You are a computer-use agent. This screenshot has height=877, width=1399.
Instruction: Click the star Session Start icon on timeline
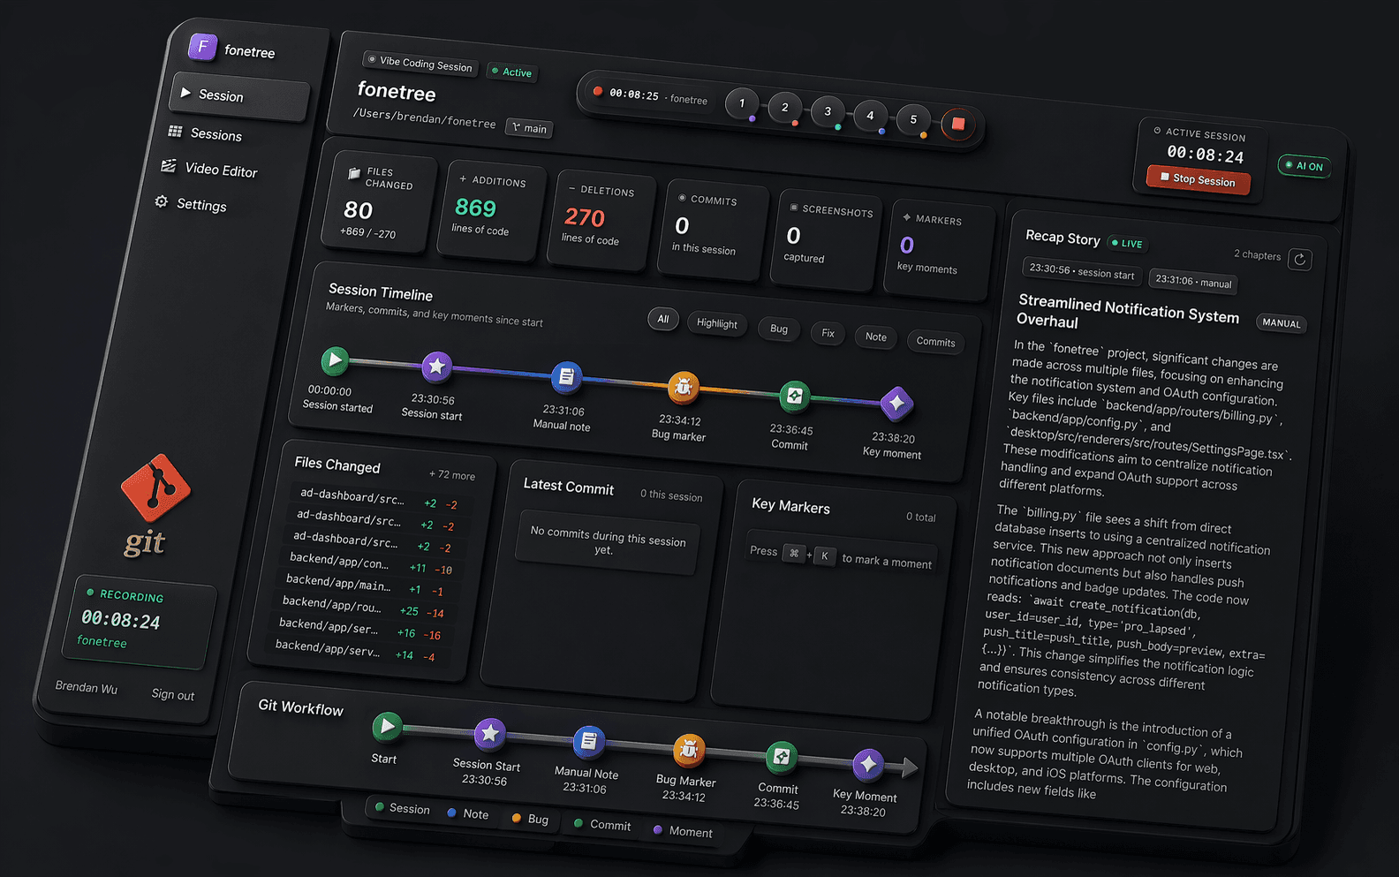click(x=436, y=366)
